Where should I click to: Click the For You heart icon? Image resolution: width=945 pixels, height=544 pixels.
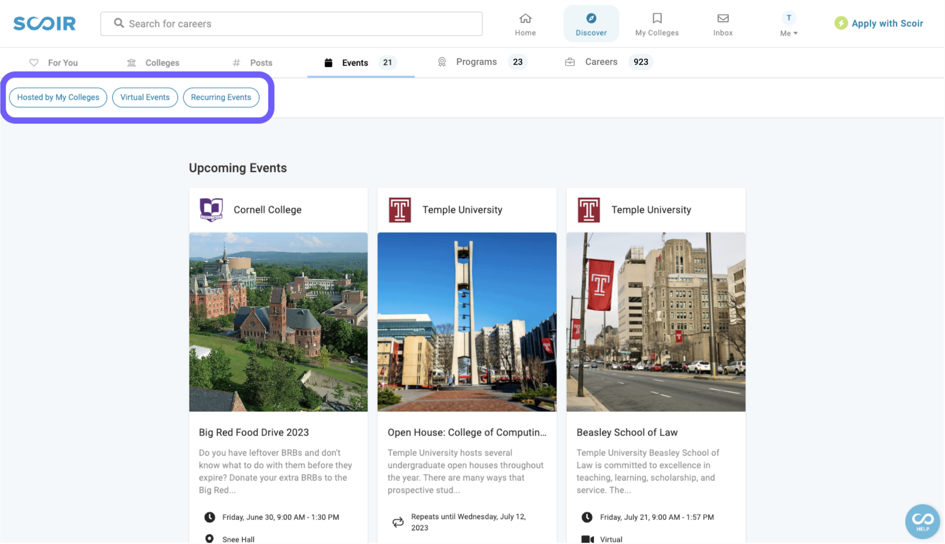(34, 63)
